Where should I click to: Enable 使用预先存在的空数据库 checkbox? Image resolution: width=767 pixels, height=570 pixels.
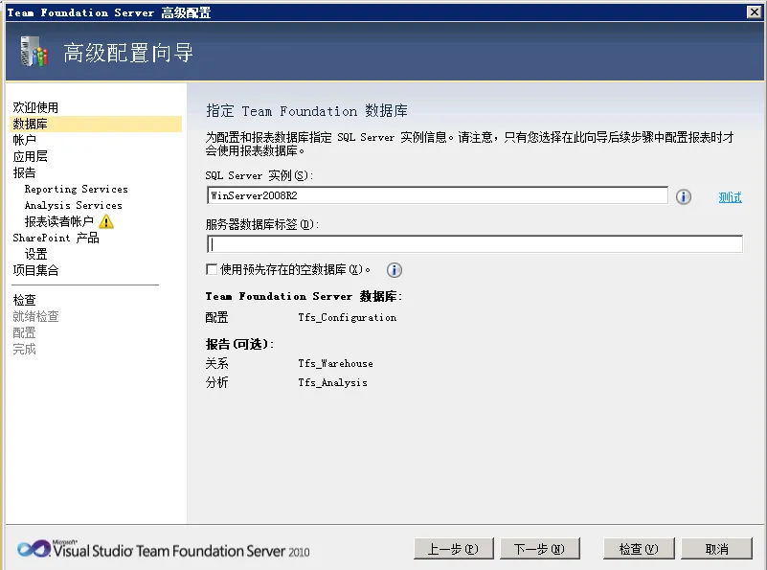tap(212, 269)
